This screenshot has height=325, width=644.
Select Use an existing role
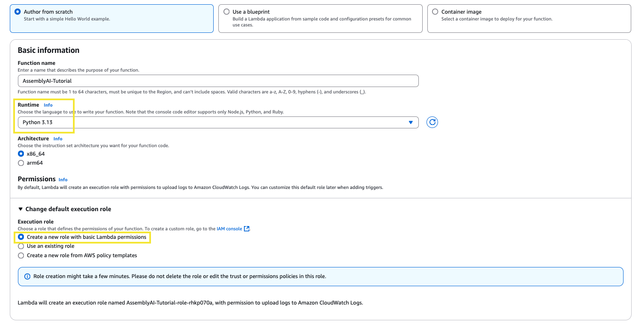21,246
